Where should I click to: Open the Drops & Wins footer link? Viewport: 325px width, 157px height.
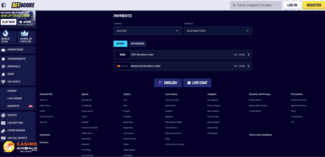[x=213, y=117]
